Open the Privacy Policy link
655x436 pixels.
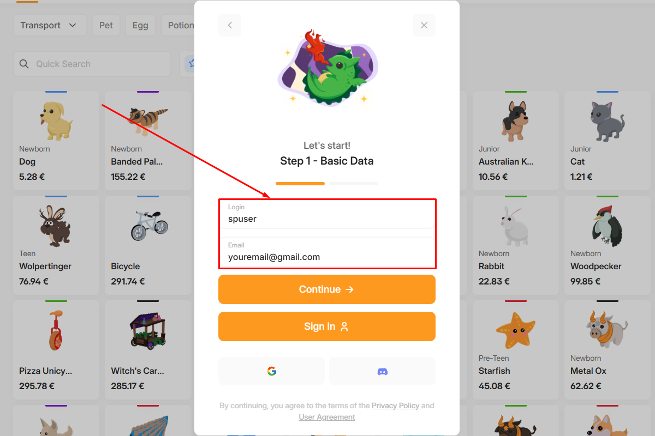395,405
